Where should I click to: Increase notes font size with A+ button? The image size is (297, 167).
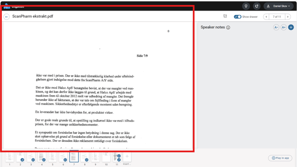pyautogui.click(x=284, y=27)
